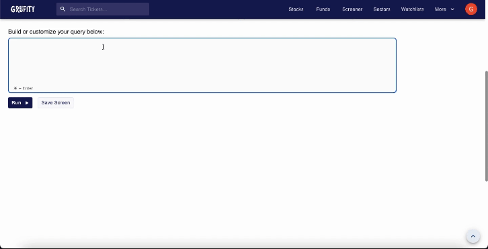Go to the Screener page
The height and width of the screenshot is (249, 488).
[352, 9]
